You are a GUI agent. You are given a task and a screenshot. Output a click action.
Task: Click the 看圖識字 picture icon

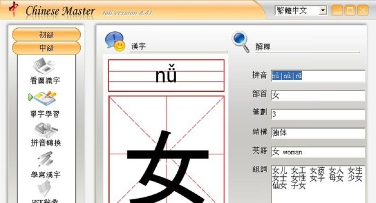(45, 66)
